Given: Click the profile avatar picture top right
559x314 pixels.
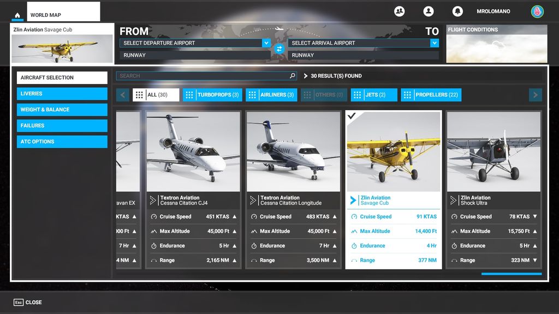Looking at the screenshot, I should (x=537, y=11).
